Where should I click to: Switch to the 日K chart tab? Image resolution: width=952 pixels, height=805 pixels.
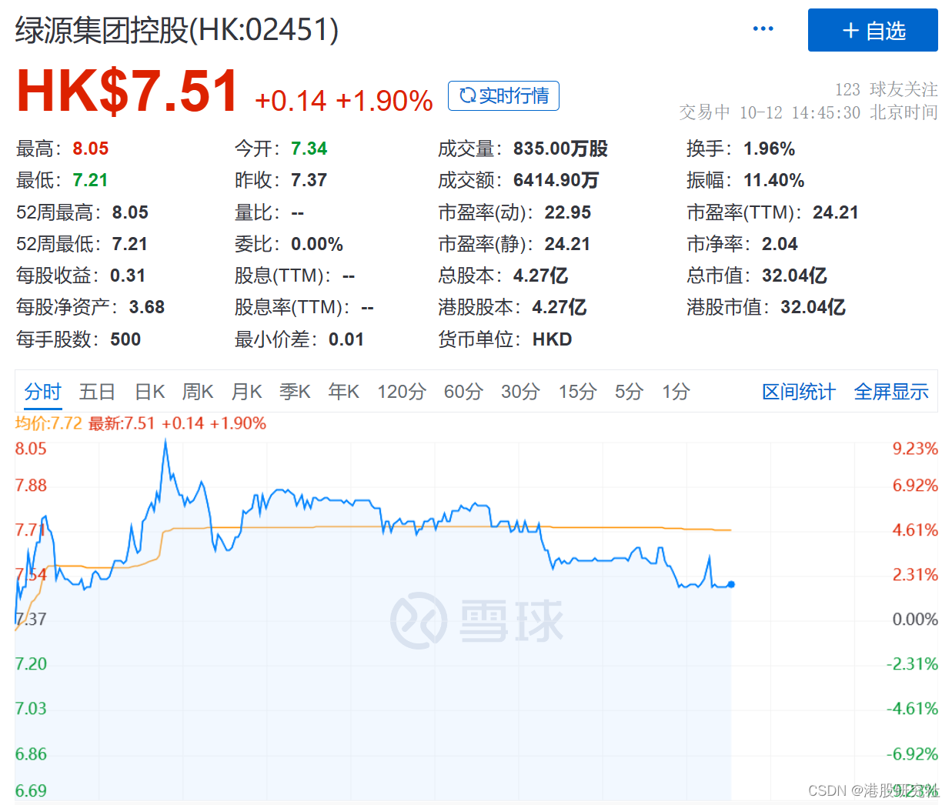149,392
